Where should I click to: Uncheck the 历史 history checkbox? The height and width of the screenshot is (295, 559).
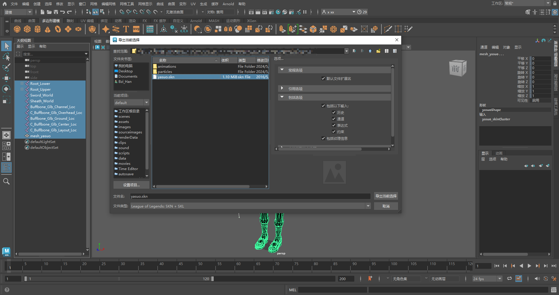pos(334,112)
